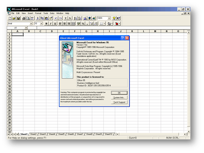Select row header 12

point(9,68)
